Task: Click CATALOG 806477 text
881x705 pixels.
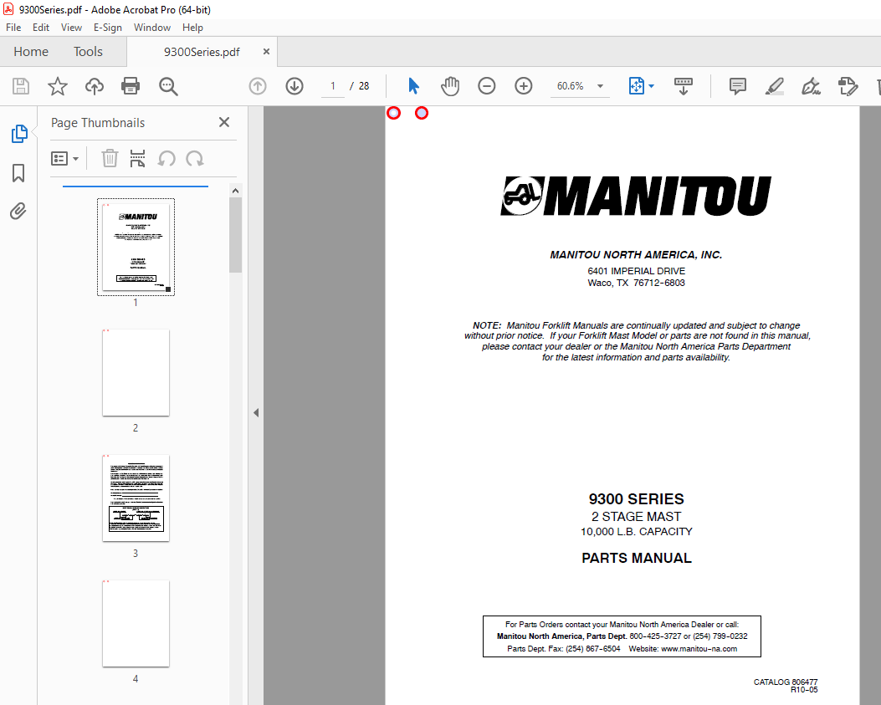Action: click(786, 682)
